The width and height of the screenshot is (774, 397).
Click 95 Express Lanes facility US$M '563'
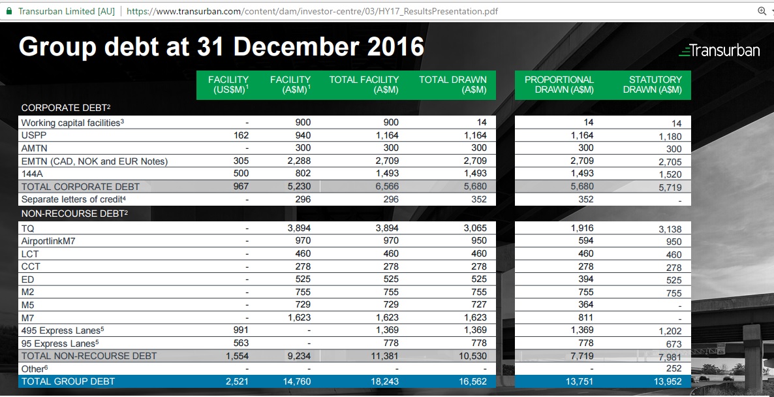[x=241, y=343]
